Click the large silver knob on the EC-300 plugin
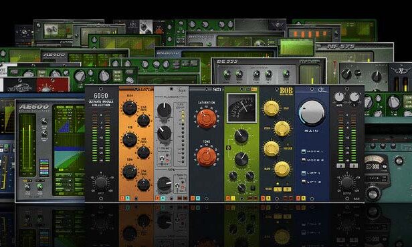This screenshot has height=247, width=412. [x=373, y=194]
